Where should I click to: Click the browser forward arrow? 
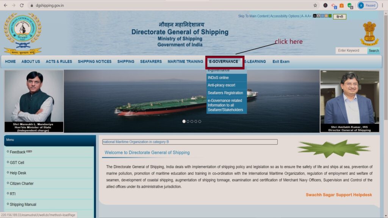(x=14, y=5)
